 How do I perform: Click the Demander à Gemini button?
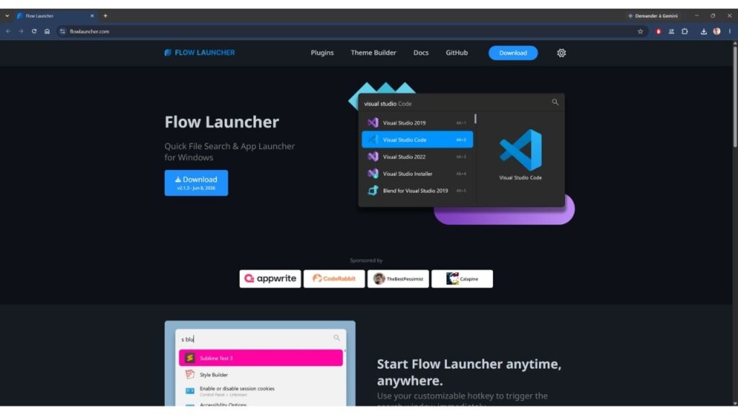tap(653, 16)
